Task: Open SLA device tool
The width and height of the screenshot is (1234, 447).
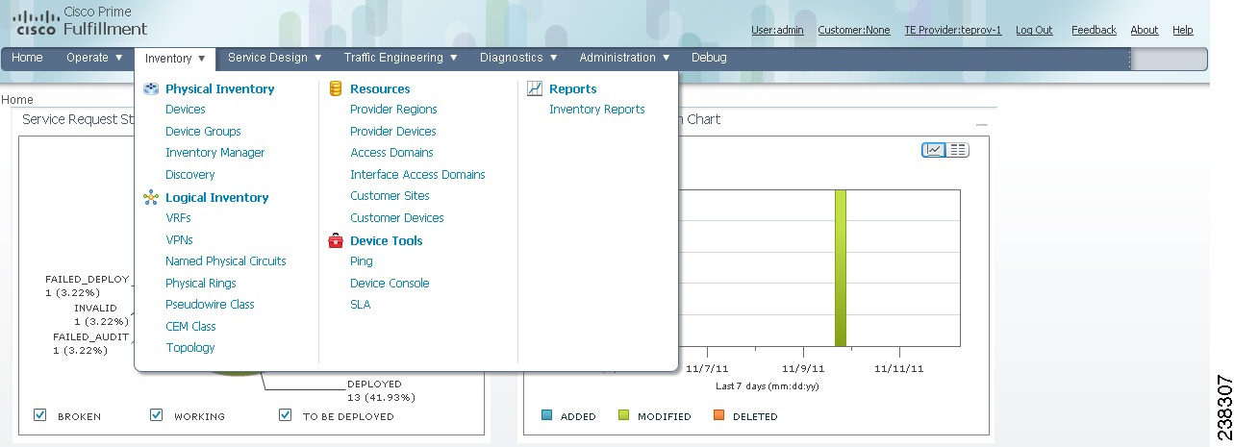Action: click(x=360, y=305)
